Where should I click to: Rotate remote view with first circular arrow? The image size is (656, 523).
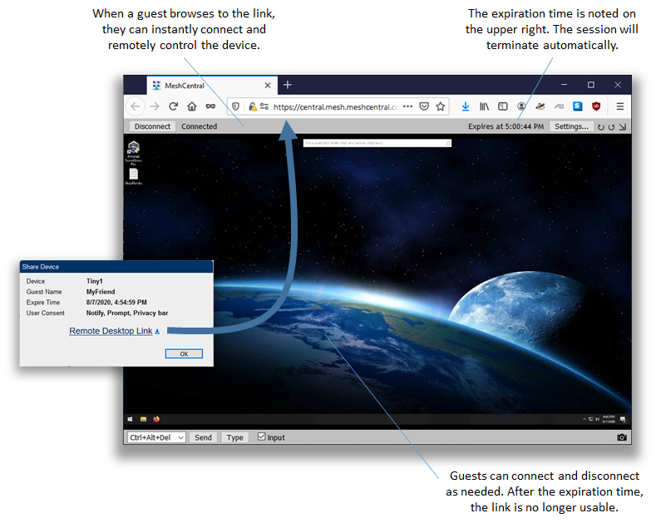(x=601, y=127)
